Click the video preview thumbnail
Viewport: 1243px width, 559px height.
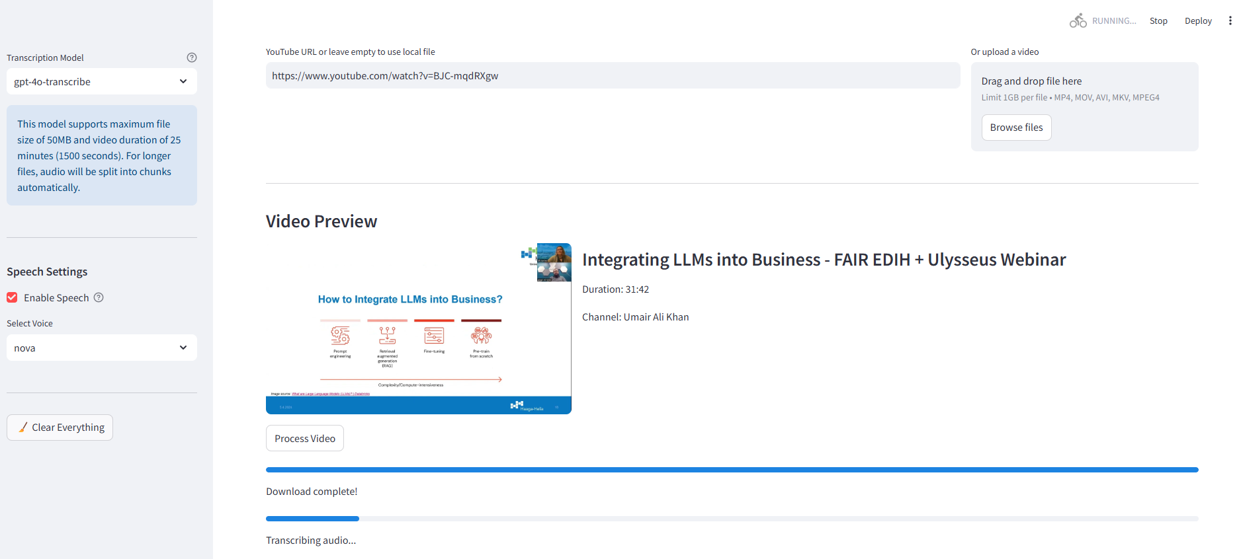point(419,328)
